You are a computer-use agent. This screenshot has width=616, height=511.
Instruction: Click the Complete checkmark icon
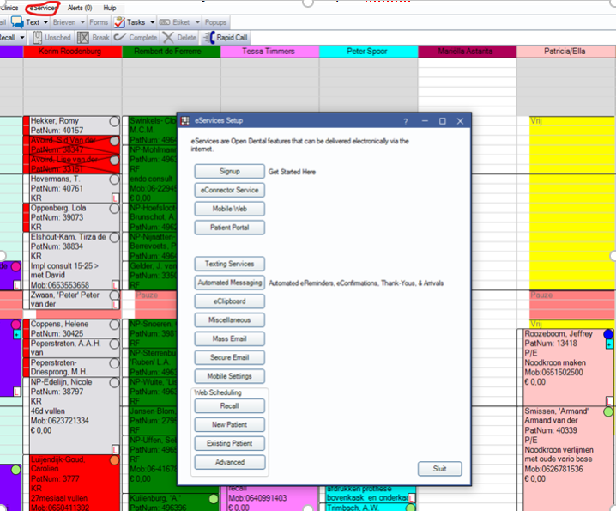[119, 38]
